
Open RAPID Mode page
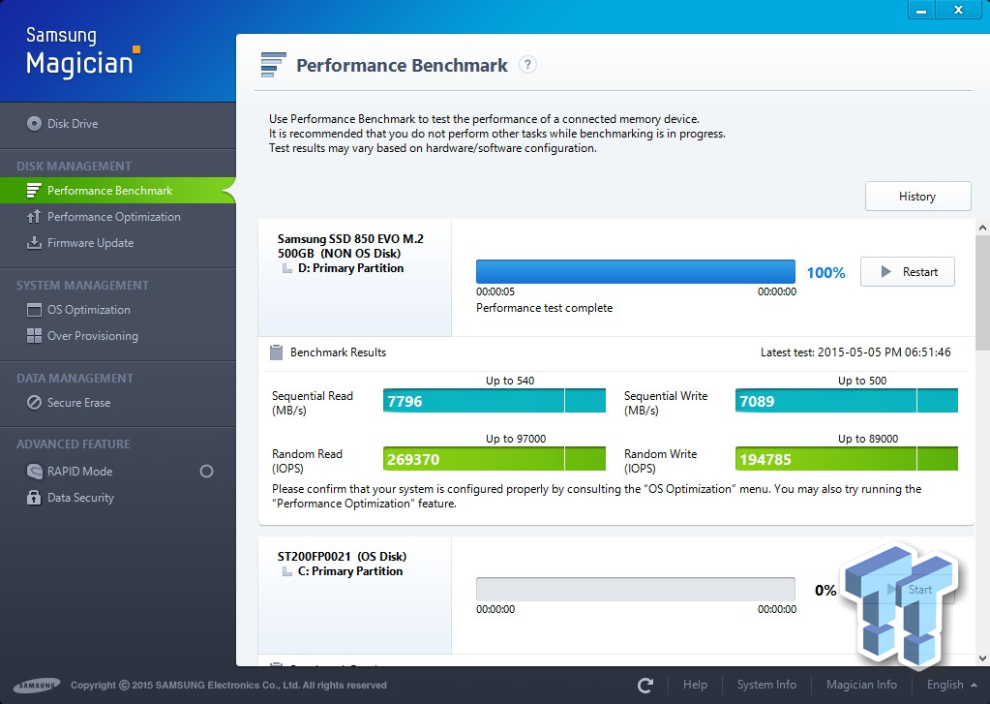pos(79,471)
